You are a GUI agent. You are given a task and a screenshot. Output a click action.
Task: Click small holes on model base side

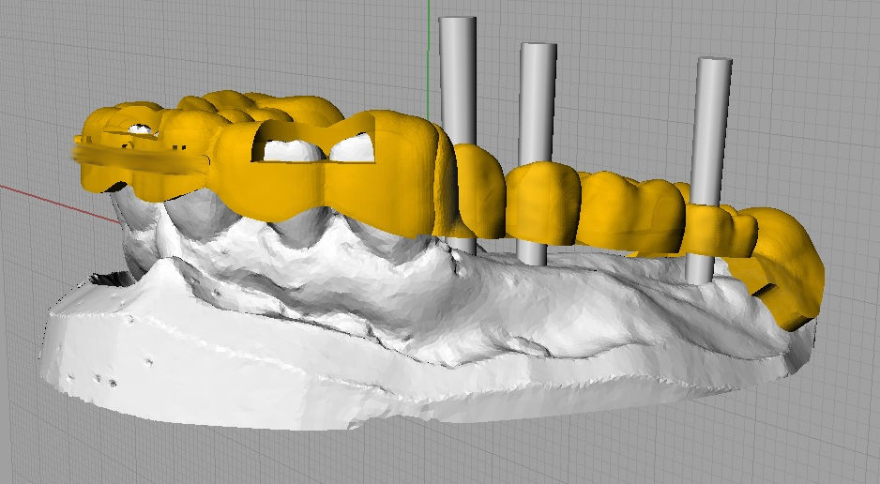(x=103, y=379)
